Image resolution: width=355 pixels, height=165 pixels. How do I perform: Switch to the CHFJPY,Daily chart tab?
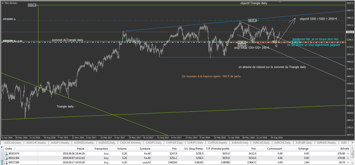point(195,143)
